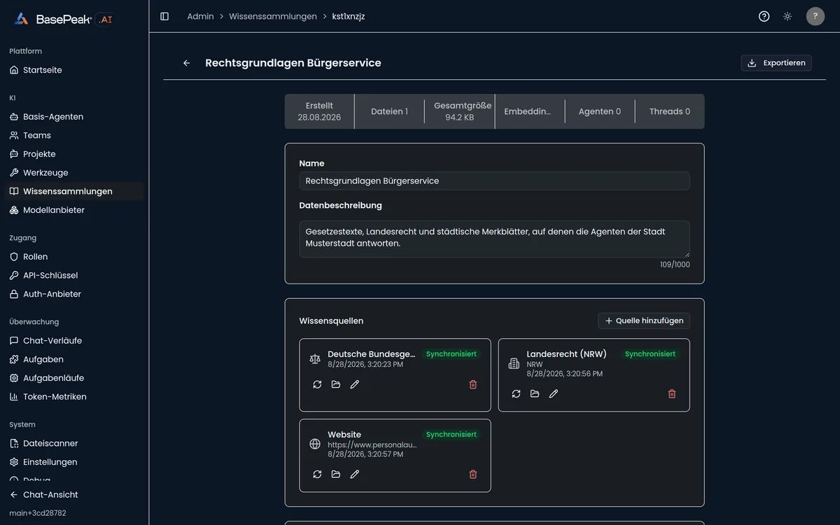Click the Gesamtgröße 94.2 KB tile
Screen dimensions: 840x525
coord(459,111)
